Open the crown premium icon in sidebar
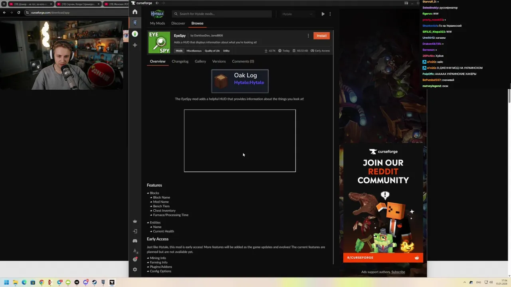Image resolution: width=511 pixels, height=287 pixels. tap(135, 221)
